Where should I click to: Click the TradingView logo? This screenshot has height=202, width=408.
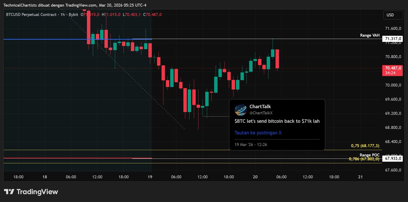pyautogui.click(x=31, y=192)
